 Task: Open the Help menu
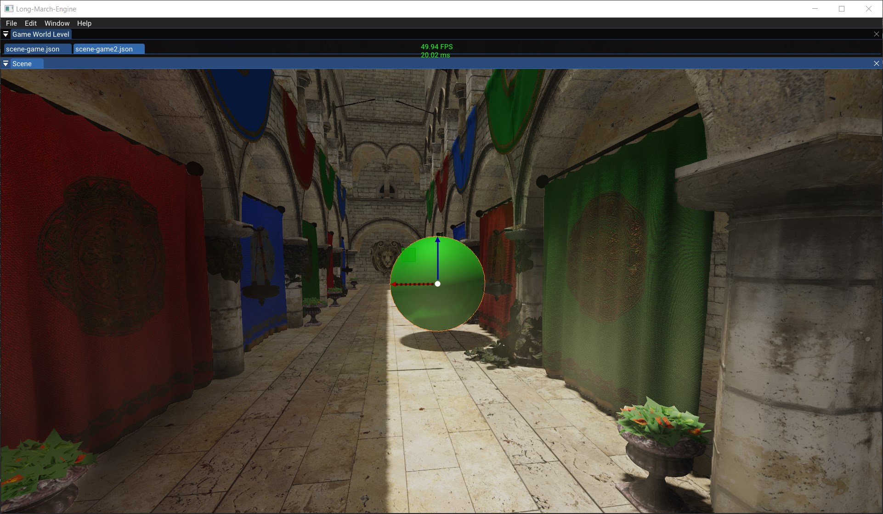click(84, 23)
